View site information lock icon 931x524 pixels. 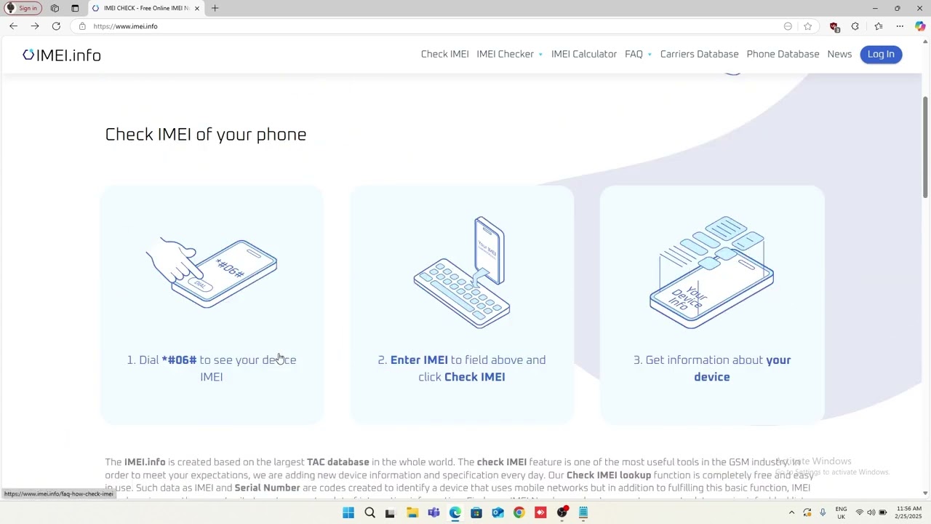[82, 26]
